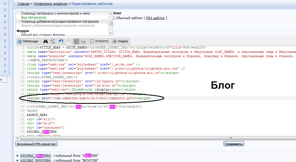Click the $ADMIN_BAR$ line in the code
Screen dimensions: 296x162
[37, 115]
